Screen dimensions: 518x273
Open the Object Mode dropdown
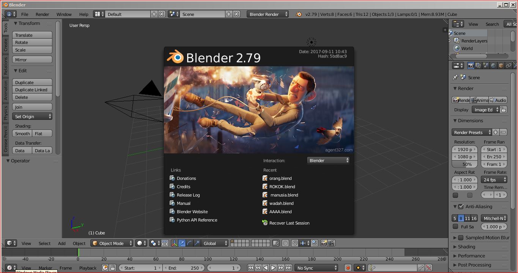[112, 243]
